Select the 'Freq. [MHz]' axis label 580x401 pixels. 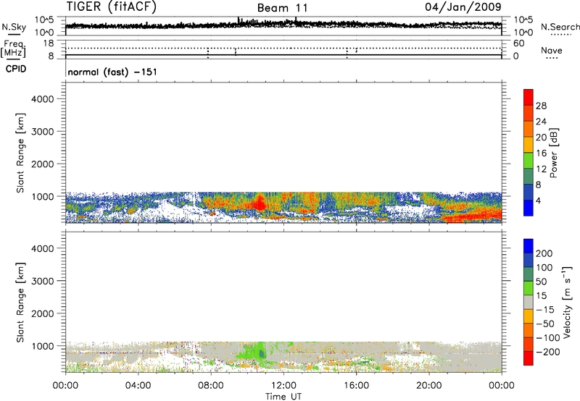[x=14, y=48]
